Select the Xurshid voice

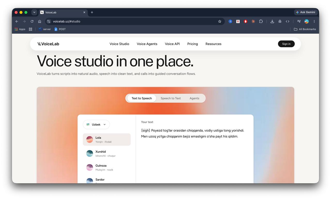pos(107,154)
